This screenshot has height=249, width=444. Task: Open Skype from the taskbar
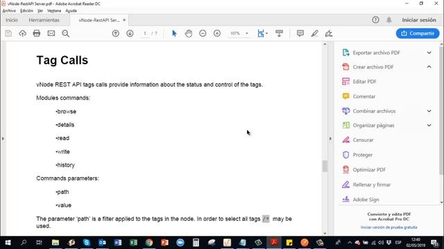(x=87, y=243)
